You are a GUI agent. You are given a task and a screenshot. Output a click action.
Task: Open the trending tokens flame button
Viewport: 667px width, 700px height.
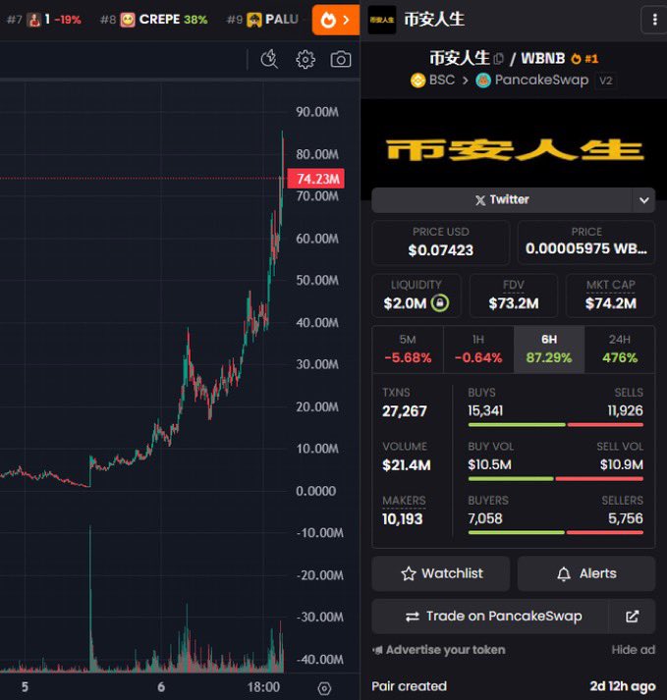pos(336,20)
